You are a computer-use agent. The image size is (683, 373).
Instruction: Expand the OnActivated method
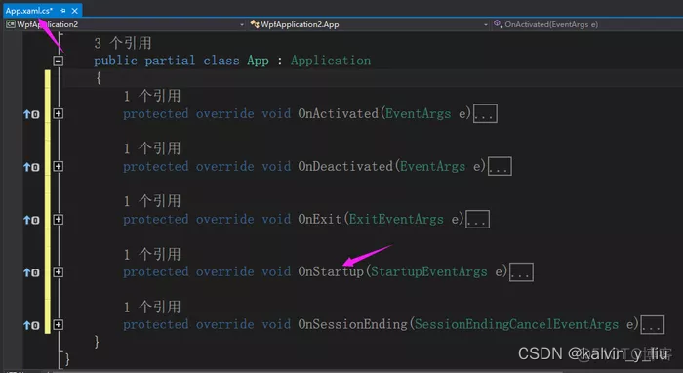point(58,113)
